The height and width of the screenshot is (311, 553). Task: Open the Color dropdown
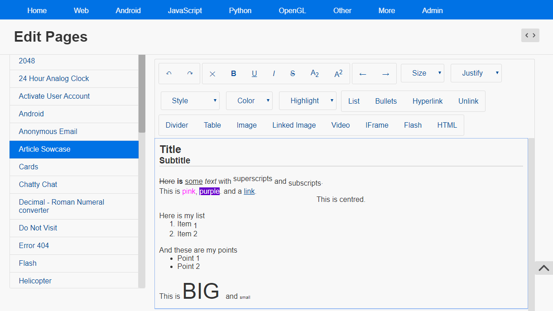(249, 101)
